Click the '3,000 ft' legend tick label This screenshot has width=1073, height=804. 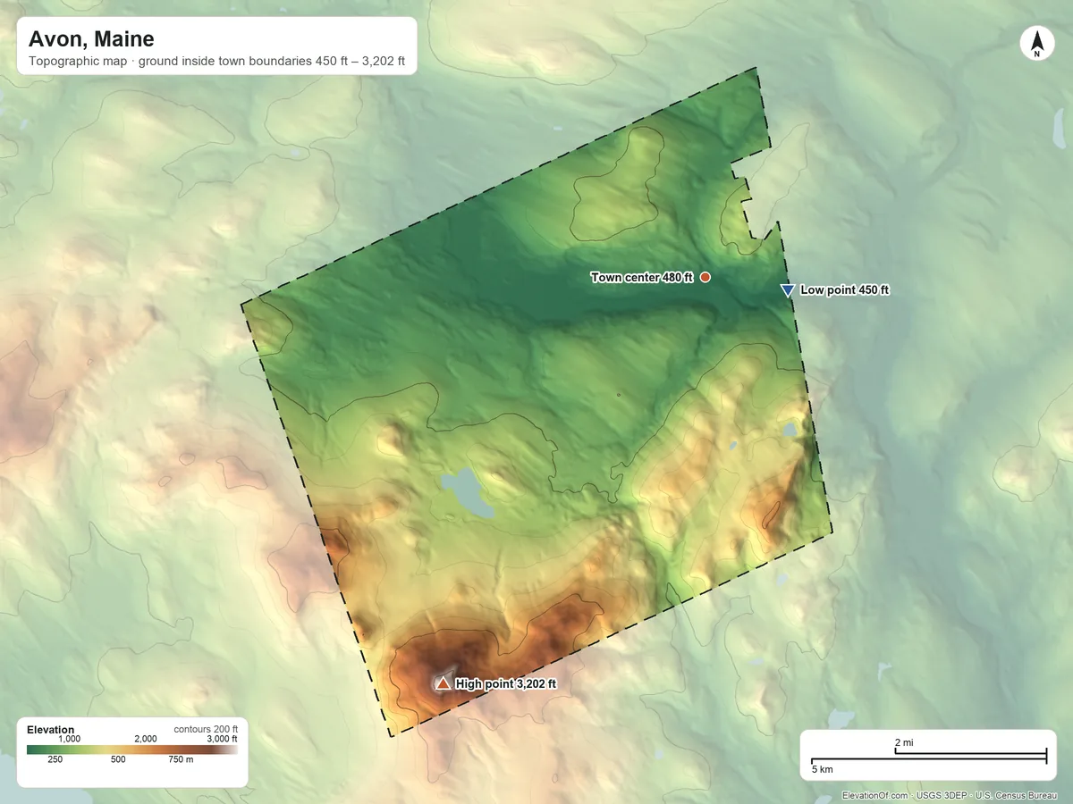click(x=222, y=739)
